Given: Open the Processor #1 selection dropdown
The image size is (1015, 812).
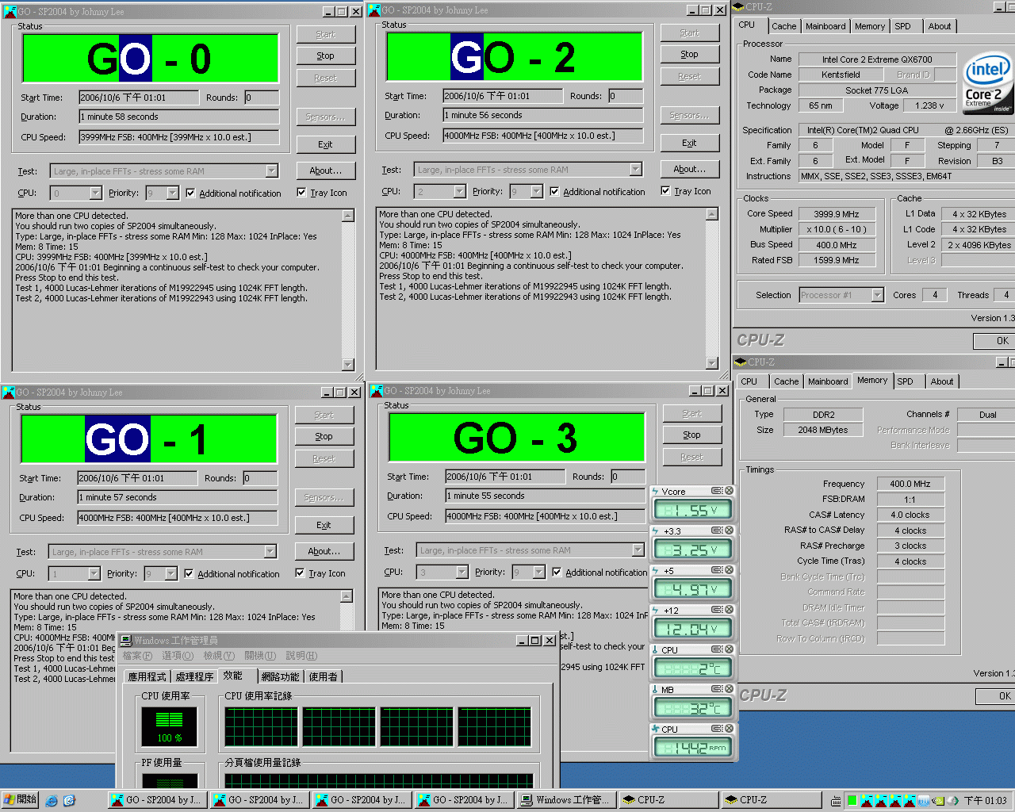Looking at the screenshot, I should (877, 295).
